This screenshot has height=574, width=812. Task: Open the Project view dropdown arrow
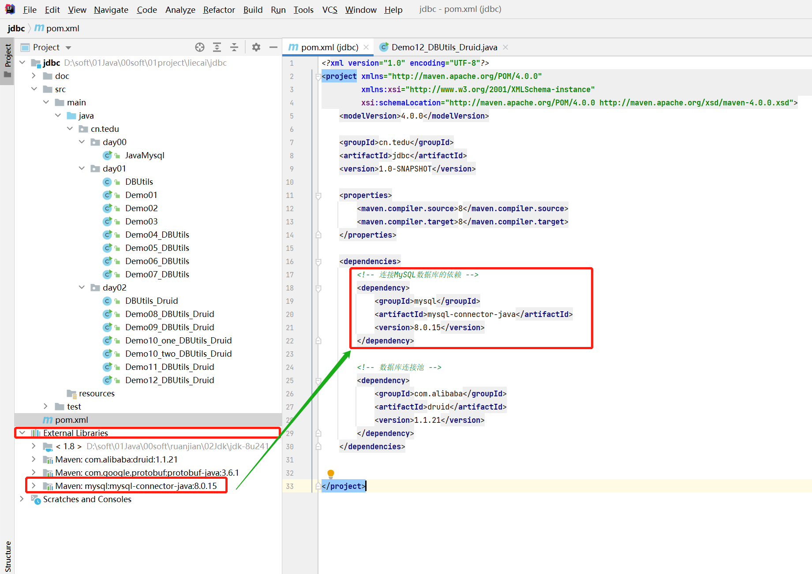[x=68, y=48]
